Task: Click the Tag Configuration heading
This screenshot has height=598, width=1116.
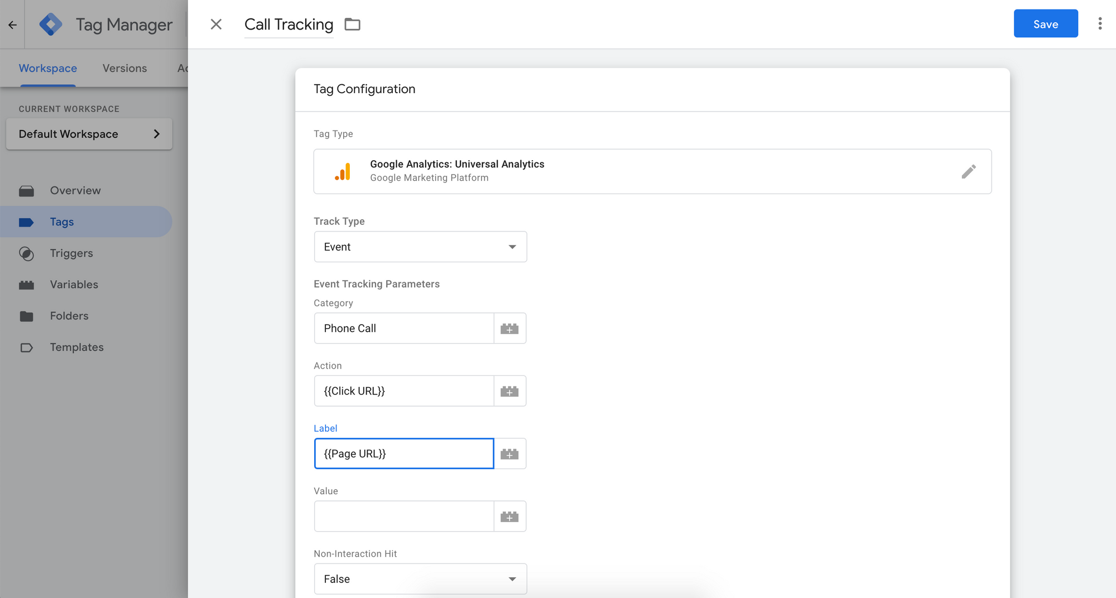Action: pos(364,89)
